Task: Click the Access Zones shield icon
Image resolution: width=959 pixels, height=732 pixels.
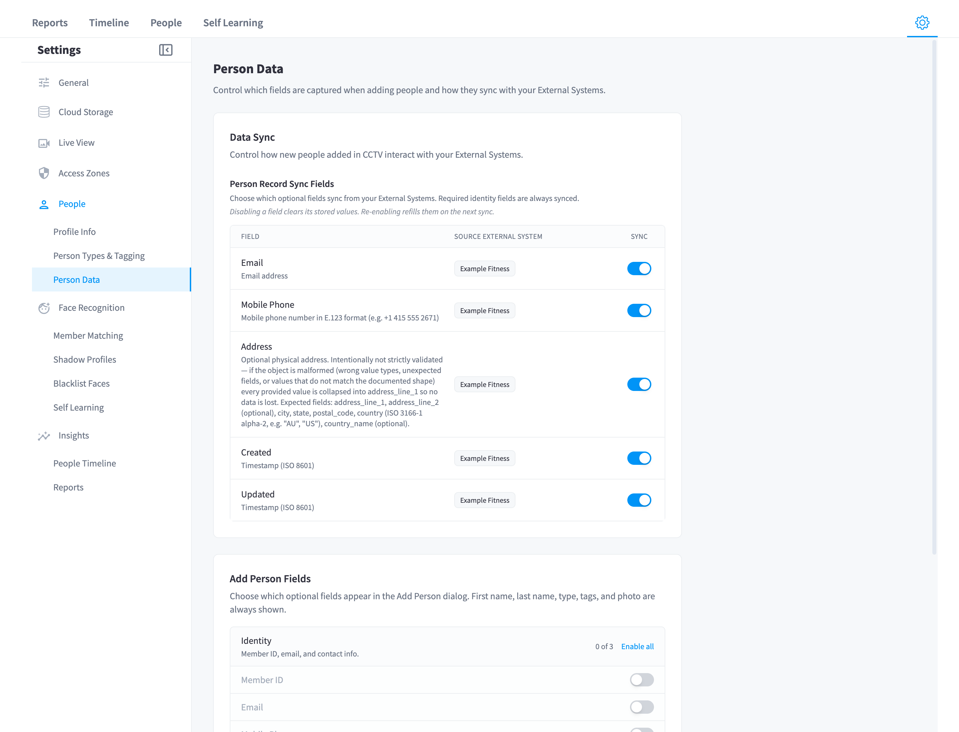Action: pos(44,173)
